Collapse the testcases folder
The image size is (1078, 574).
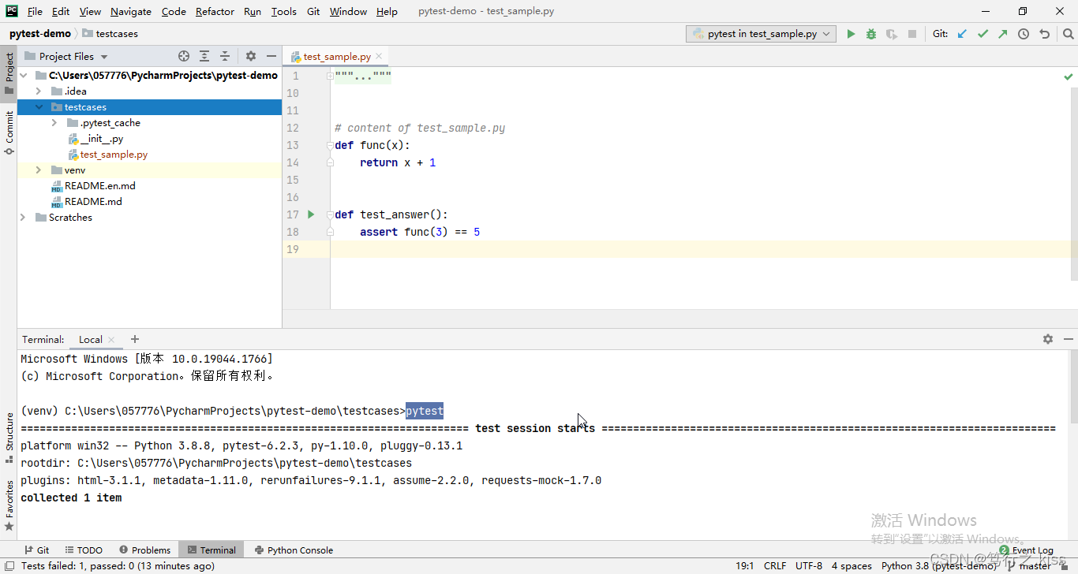[39, 107]
